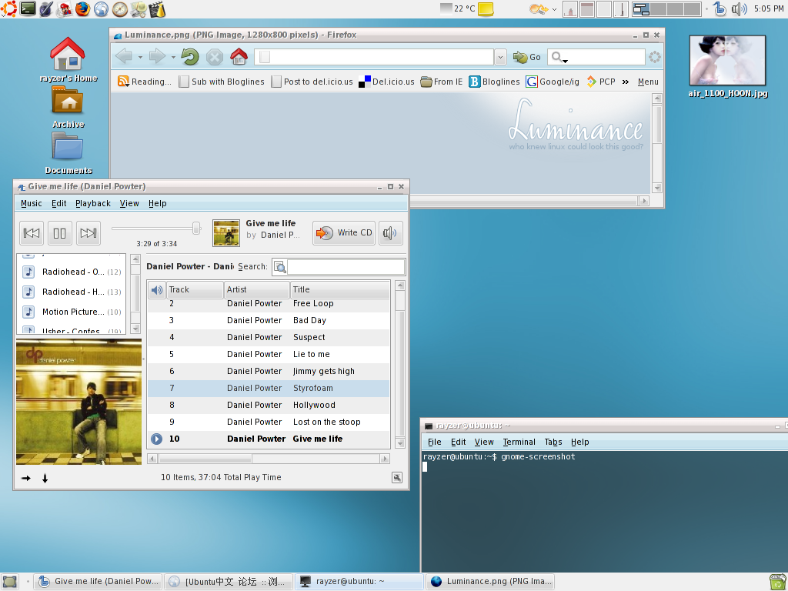The height and width of the screenshot is (591, 788).
Task: Sort the song list by Title column
Action: [340, 289]
